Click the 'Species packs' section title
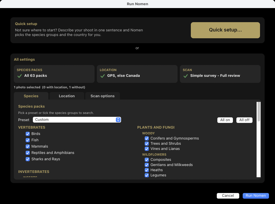Image resolution: width=275 pixels, height=204 pixels. click(31, 106)
